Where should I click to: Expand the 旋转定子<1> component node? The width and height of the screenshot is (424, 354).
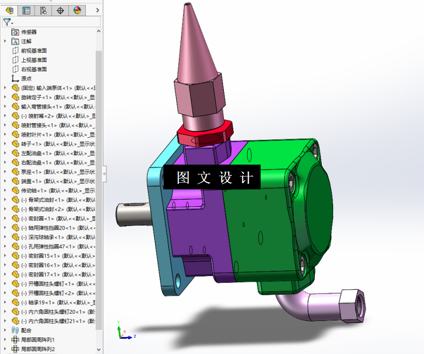tap(5, 97)
